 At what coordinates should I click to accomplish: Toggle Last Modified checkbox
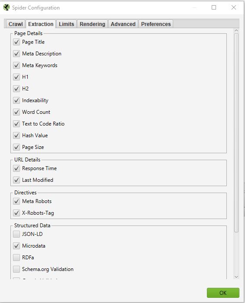tap(16, 180)
